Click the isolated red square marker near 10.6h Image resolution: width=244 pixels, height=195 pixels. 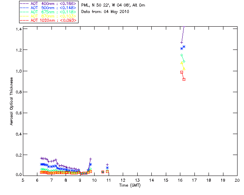click(x=103, y=172)
